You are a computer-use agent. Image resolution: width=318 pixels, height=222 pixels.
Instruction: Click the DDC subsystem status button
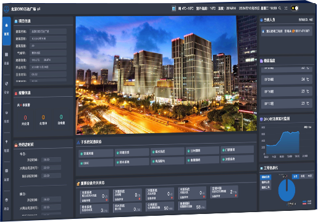pos(96,163)
